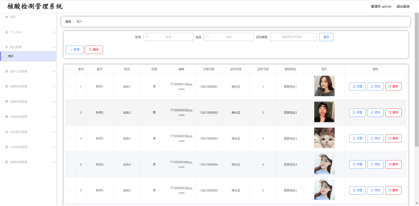
Task: Click the 新增 add button
Action: point(74,50)
